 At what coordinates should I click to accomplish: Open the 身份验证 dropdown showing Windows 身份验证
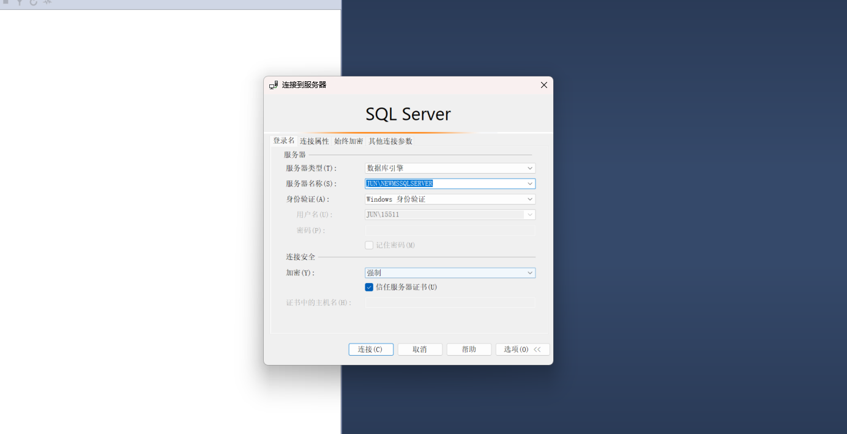tap(450, 199)
